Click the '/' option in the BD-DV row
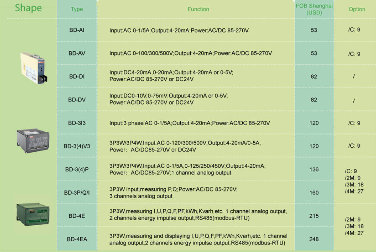376x252 pixels. coord(354,101)
